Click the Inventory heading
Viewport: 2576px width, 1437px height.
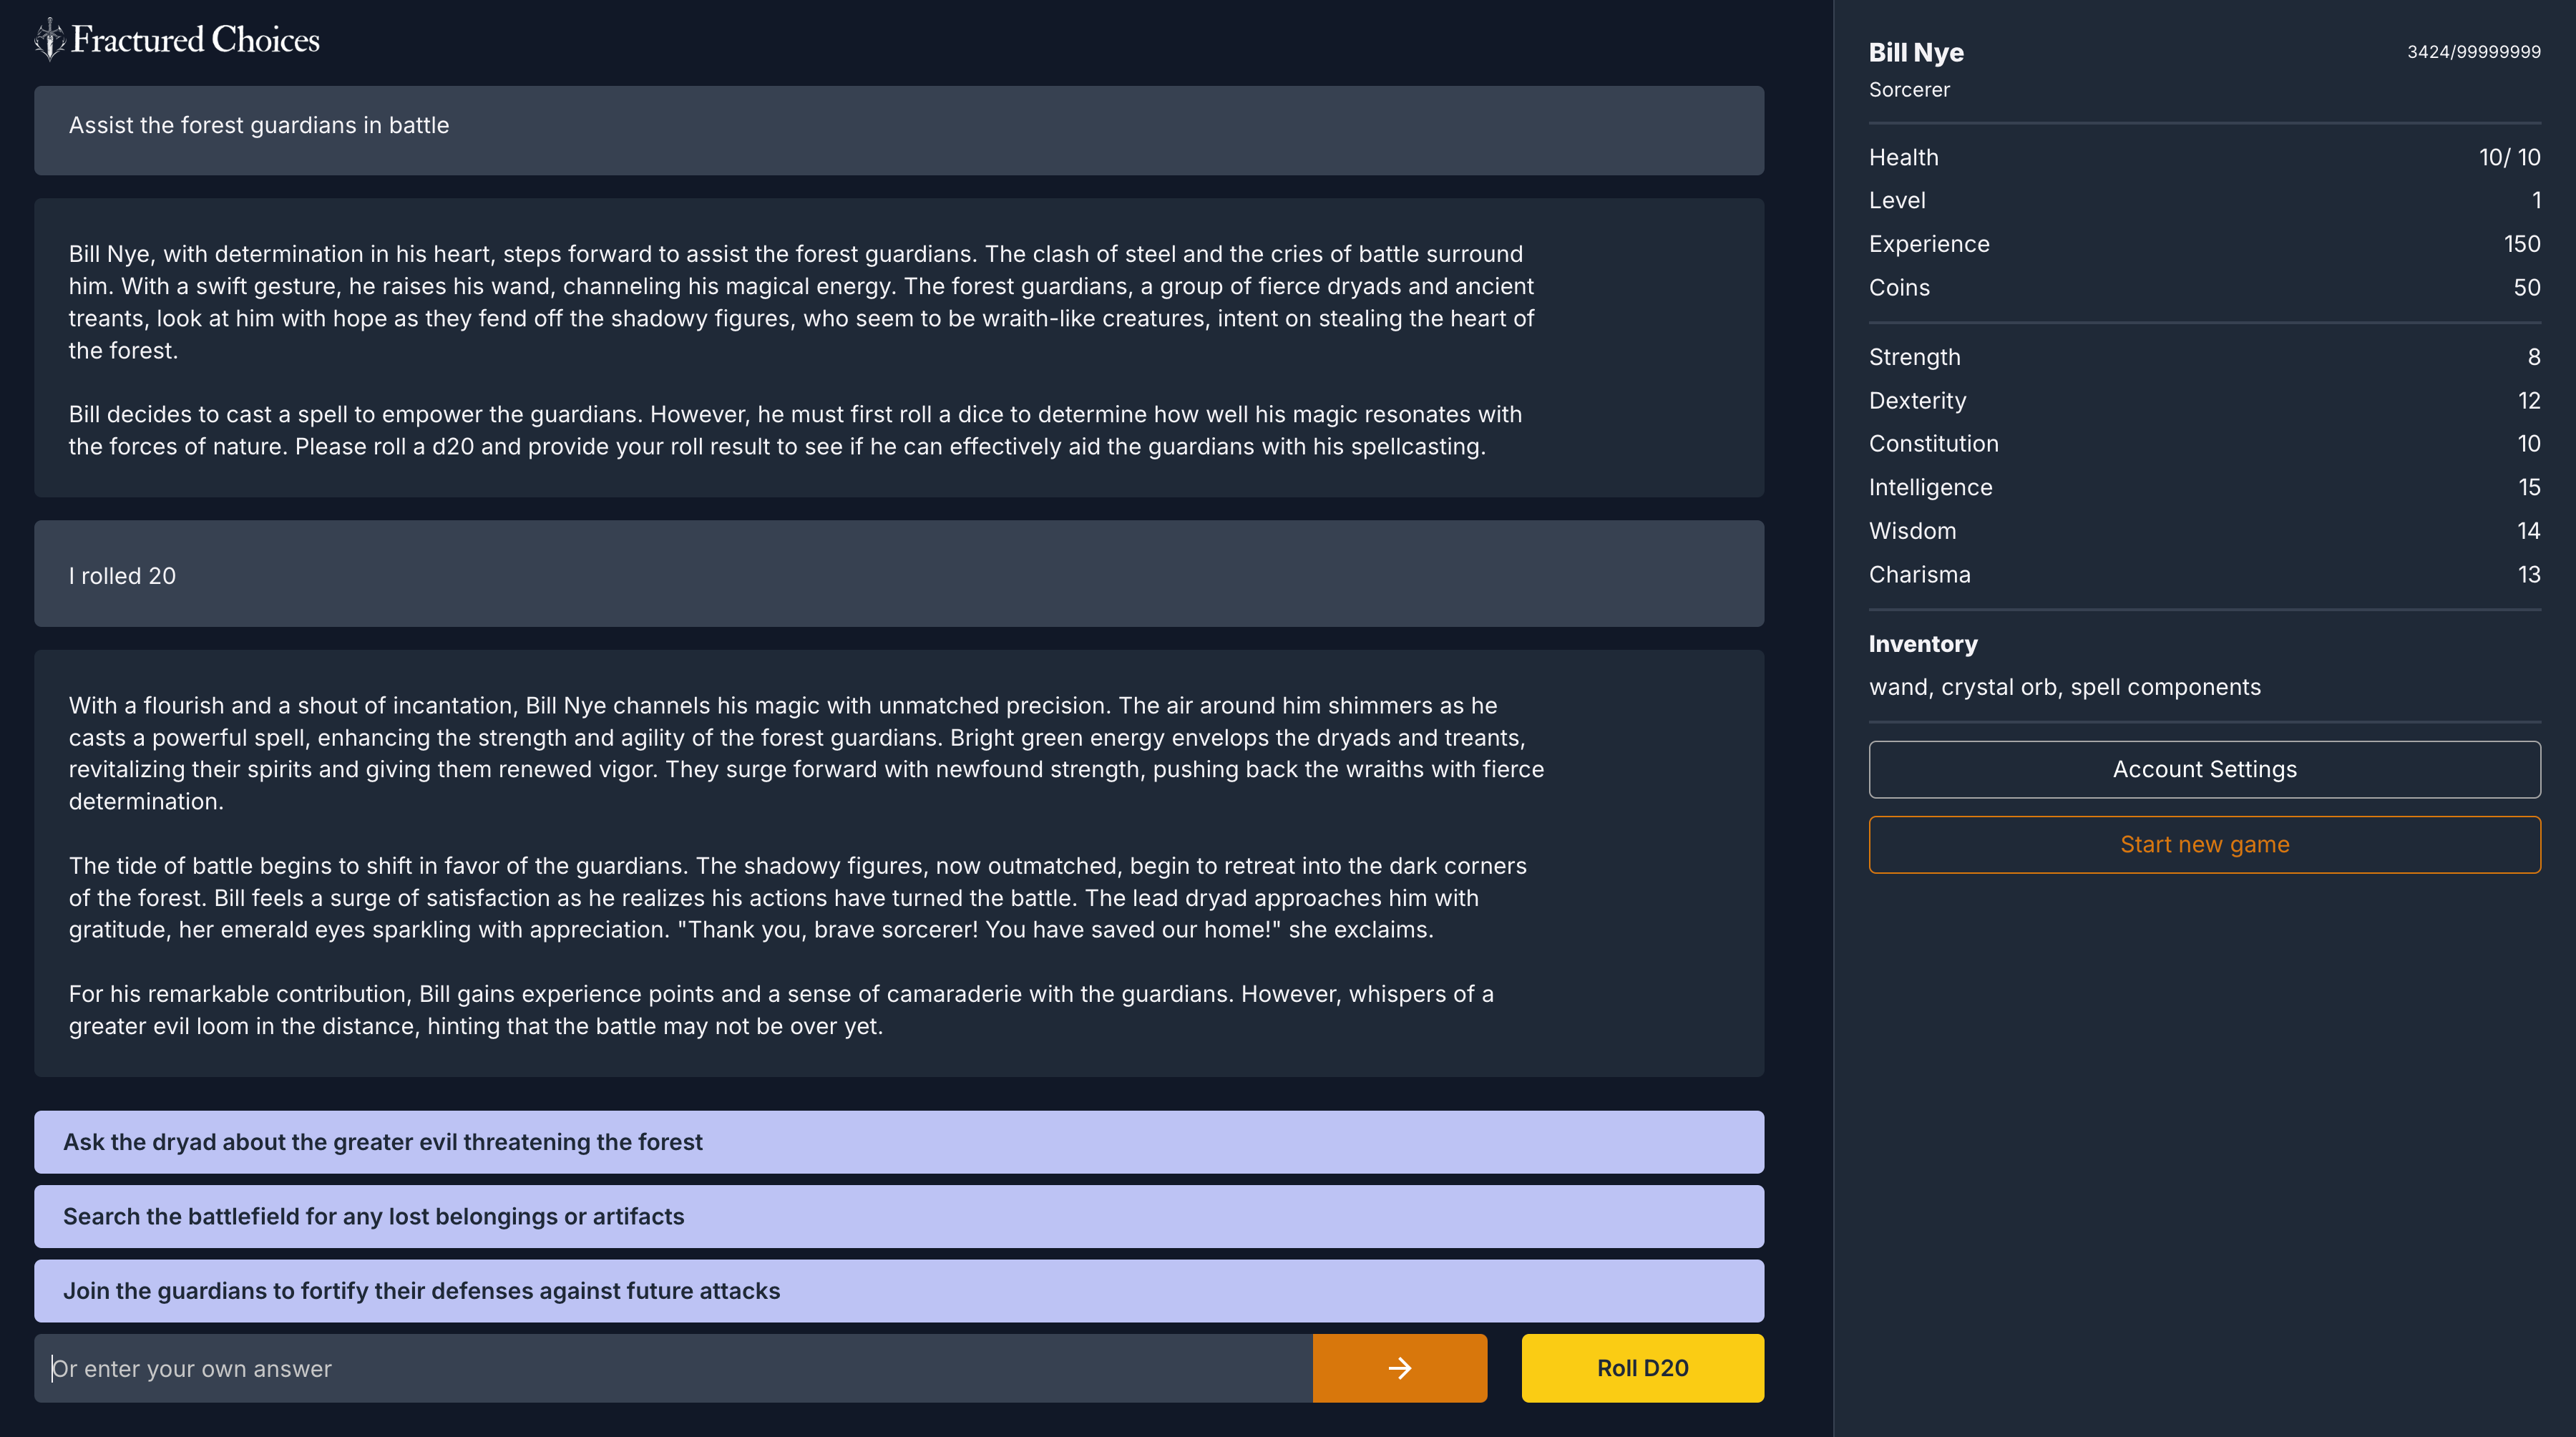coord(1922,644)
